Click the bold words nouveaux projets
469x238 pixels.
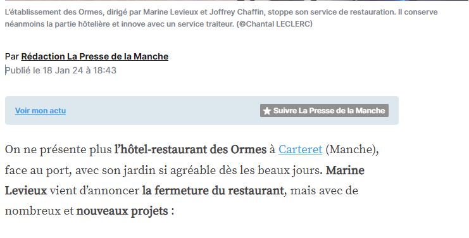pos(122,211)
